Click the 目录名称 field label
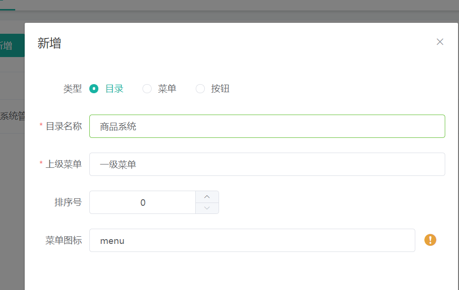The height and width of the screenshot is (290, 459). [x=64, y=126]
